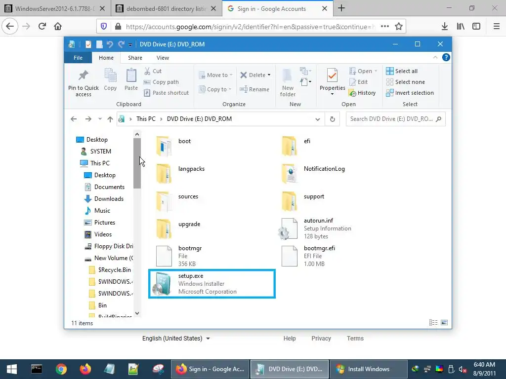Image resolution: width=506 pixels, height=379 pixels.
Task: Click the Terms link
Action: click(355, 339)
